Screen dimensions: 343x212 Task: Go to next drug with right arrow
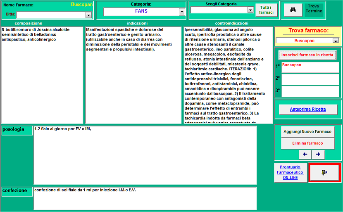point(318,155)
